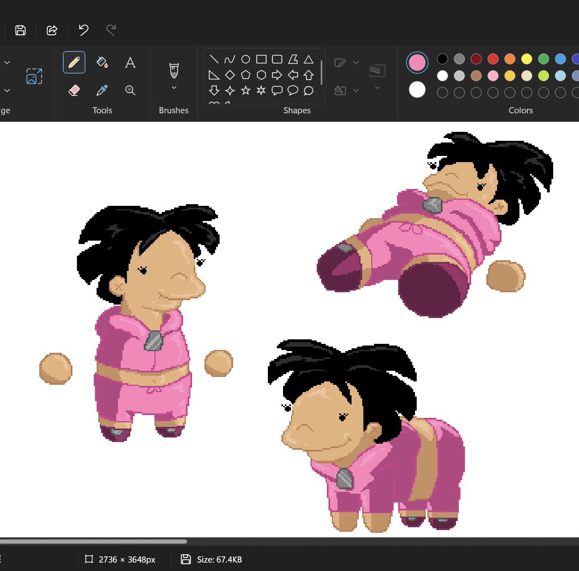Select the Rectangle shape
The height and width of the screenshot is (571, 579).
tap(262, 59)
